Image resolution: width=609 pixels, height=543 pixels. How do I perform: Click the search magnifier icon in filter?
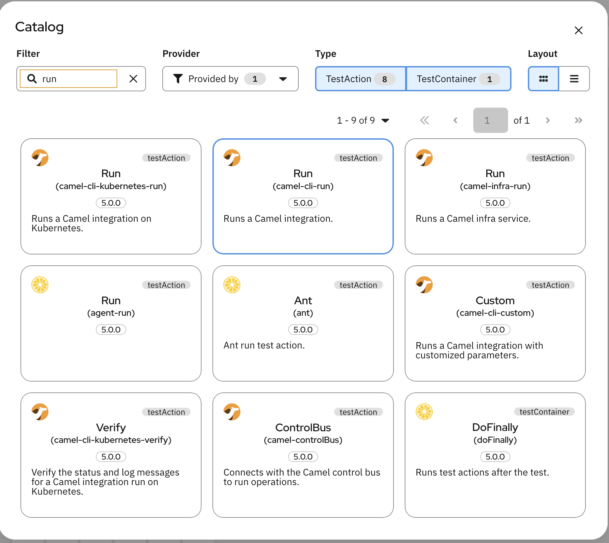32,79
